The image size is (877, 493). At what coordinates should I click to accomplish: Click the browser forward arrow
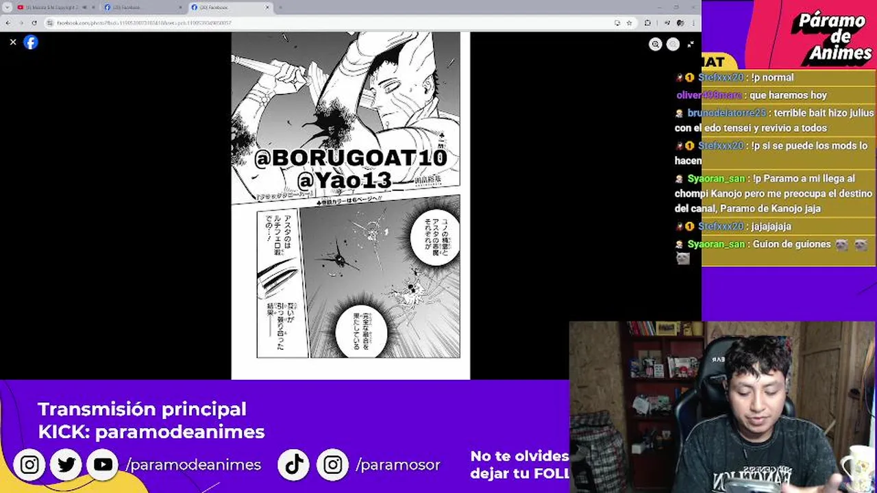click(21, 23)
